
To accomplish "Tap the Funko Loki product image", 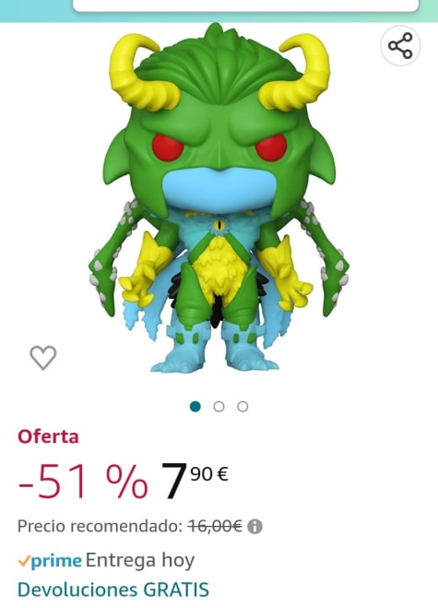I will (219, 197).
